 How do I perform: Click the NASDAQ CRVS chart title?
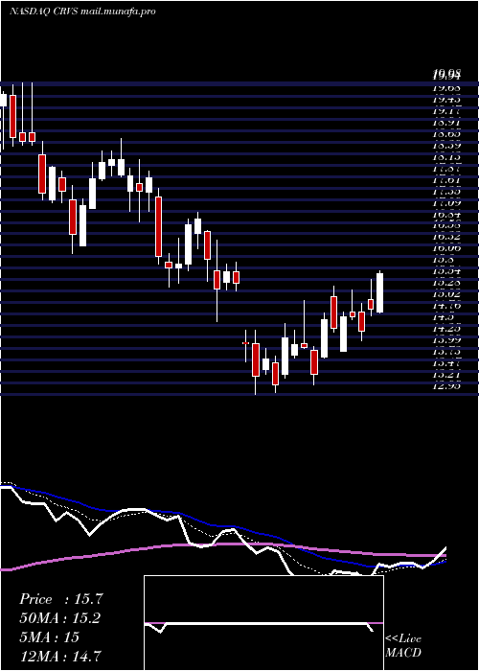tap(82, 12)
